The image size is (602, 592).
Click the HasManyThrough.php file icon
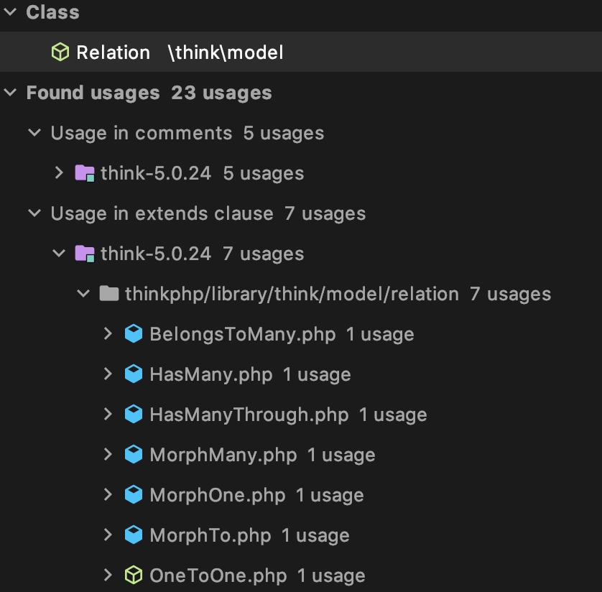[x=134, y=415]
